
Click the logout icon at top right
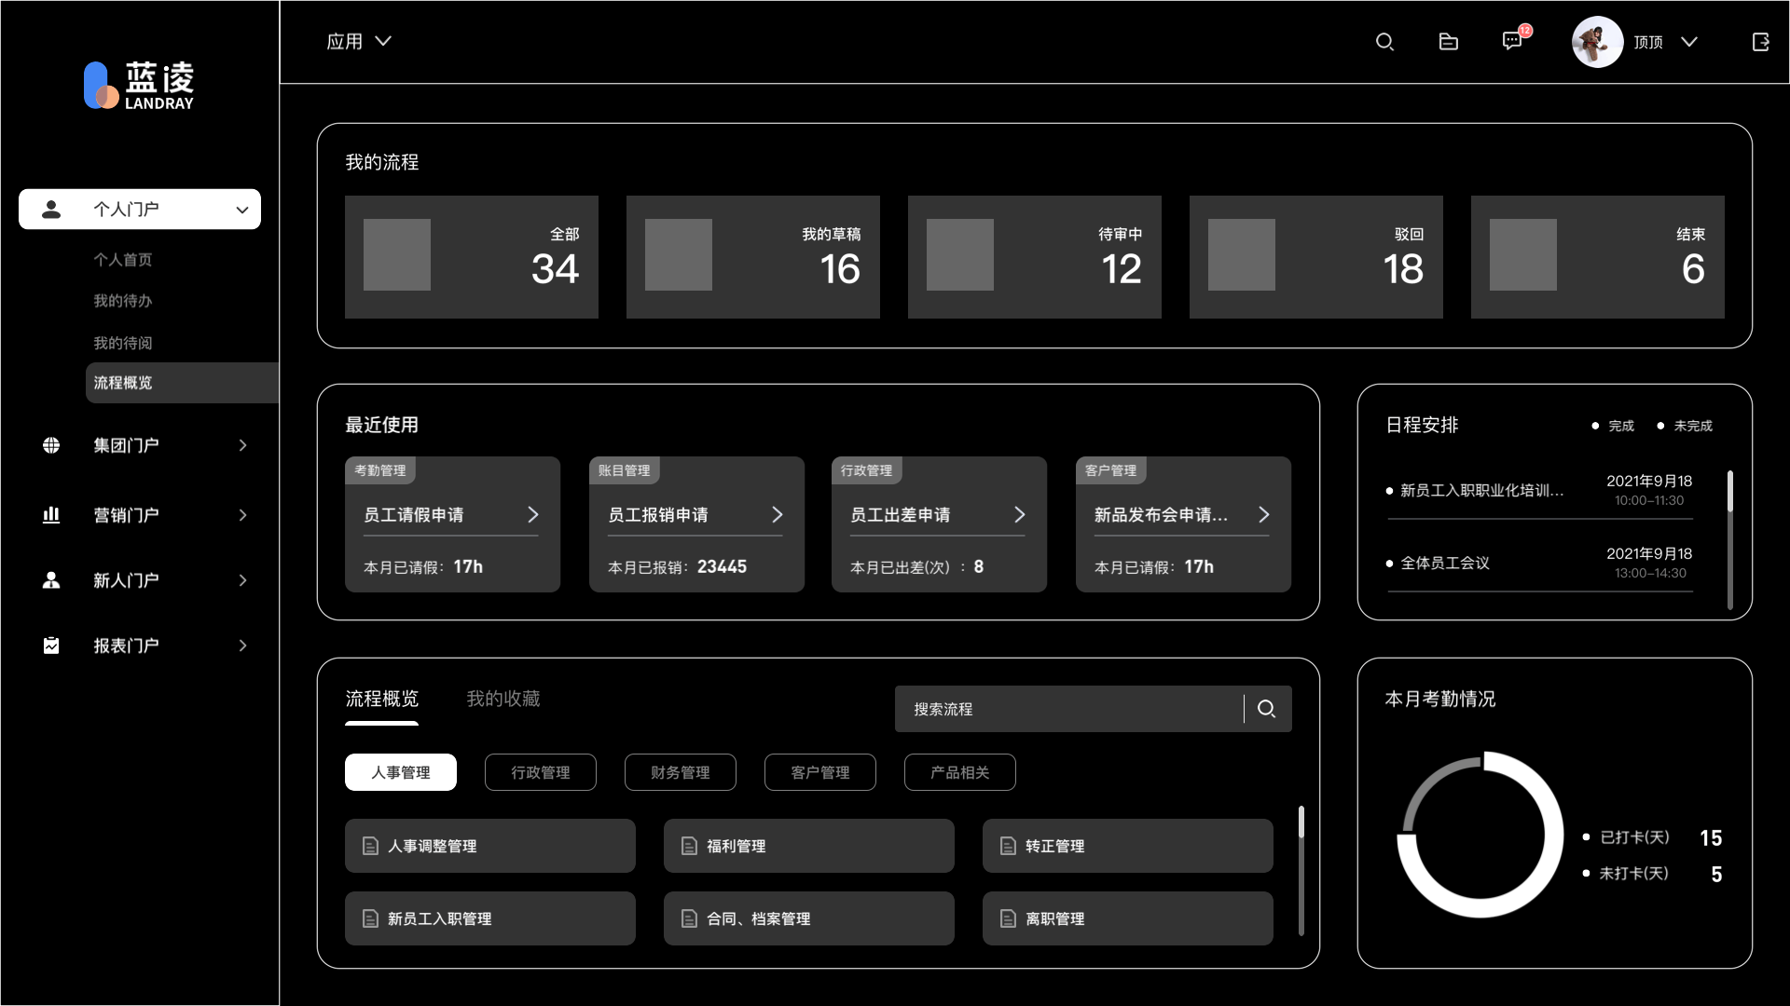click(1760, 42)
